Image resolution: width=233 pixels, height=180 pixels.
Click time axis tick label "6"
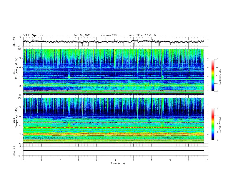[133, 160]
